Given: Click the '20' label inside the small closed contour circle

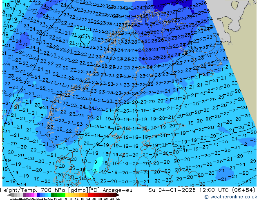Looking at the screenshot, I should pyautogui.click(x=87, y=38).
